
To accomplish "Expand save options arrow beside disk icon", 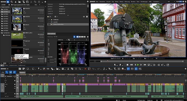I will [x=65, y=69].
